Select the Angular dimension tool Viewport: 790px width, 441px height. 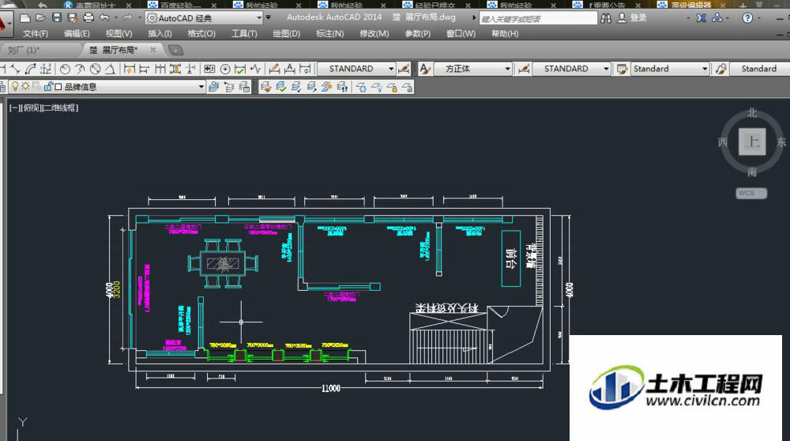click(110, 69)
